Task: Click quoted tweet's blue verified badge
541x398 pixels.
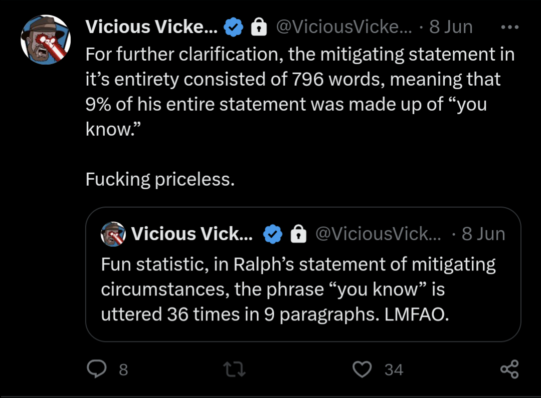Action: pos(273,234)
